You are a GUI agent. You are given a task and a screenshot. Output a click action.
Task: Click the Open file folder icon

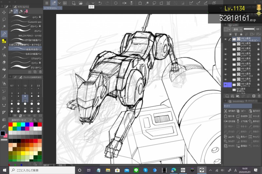tap(81, 3)
